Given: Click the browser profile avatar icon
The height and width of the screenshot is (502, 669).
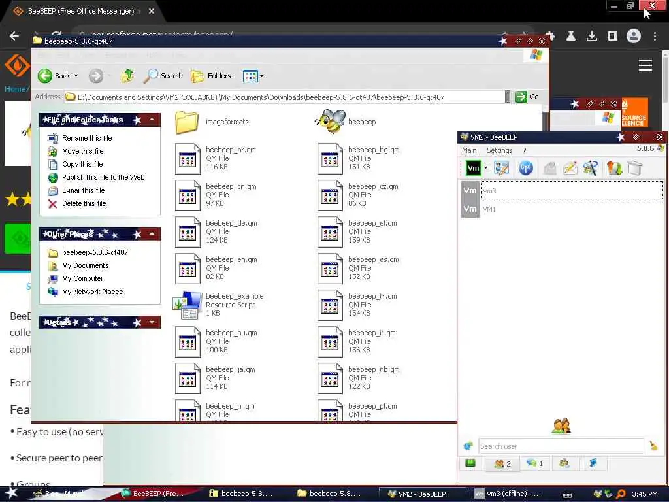Looking at the screenshot, I should coord(634,37).
